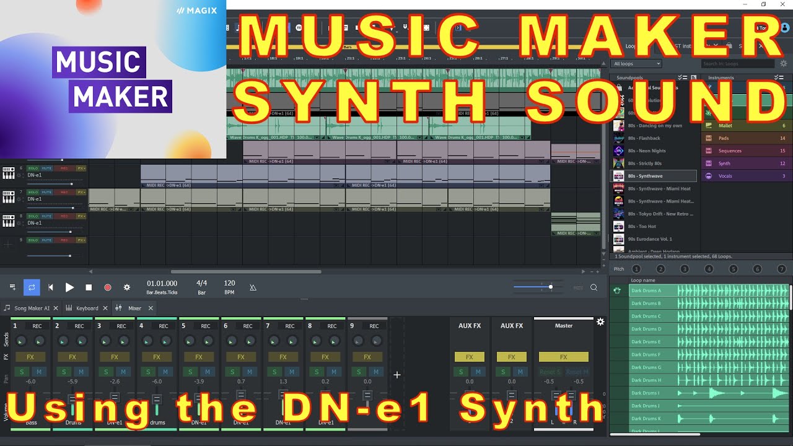
Task: Select 80s - Neon Nights soundpool
Action: pos(655,151)
